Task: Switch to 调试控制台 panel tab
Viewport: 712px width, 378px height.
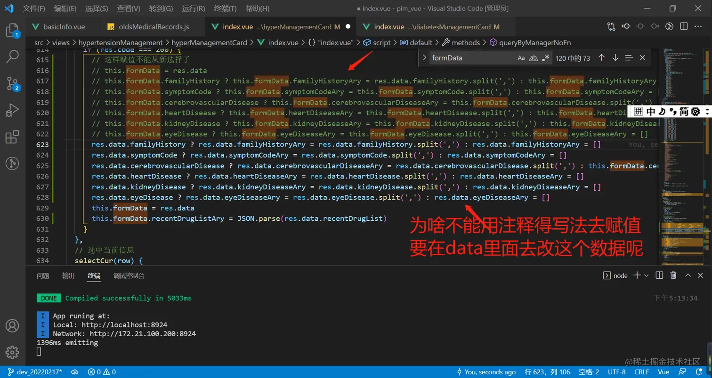Action: pos(129,276)
